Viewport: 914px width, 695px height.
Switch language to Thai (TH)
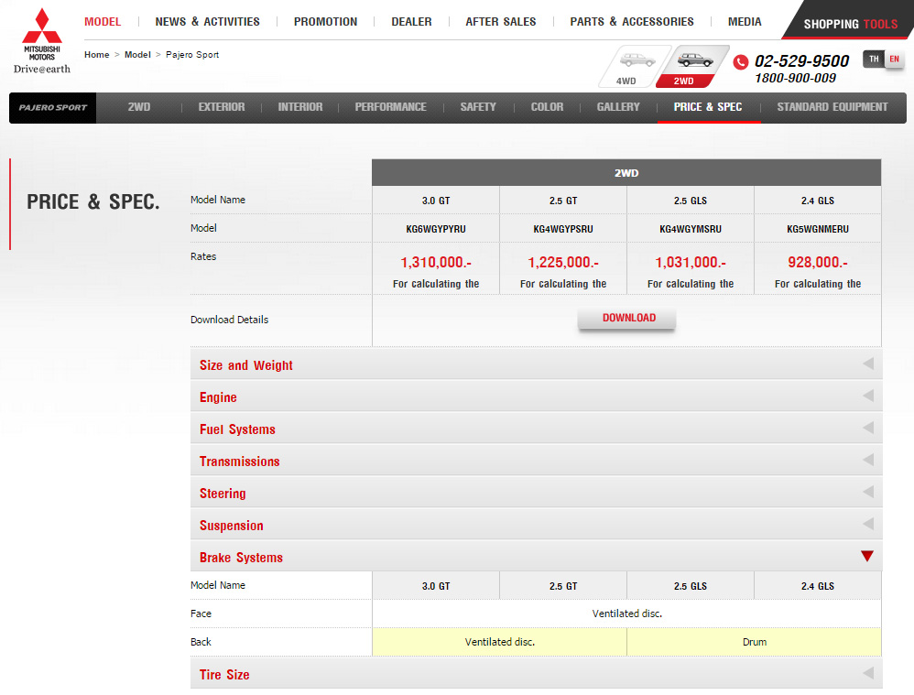[873, 59]
